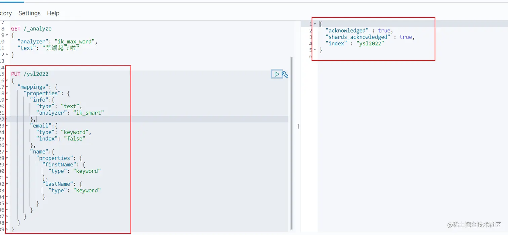Screen dimensions: 508x235
Task: Open the Settings menu
Action: (x=30, y=13)
